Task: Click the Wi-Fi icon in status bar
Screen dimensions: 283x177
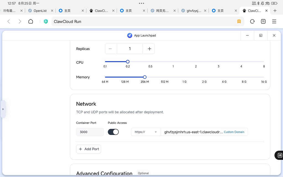Action: [x=268, y=3]
